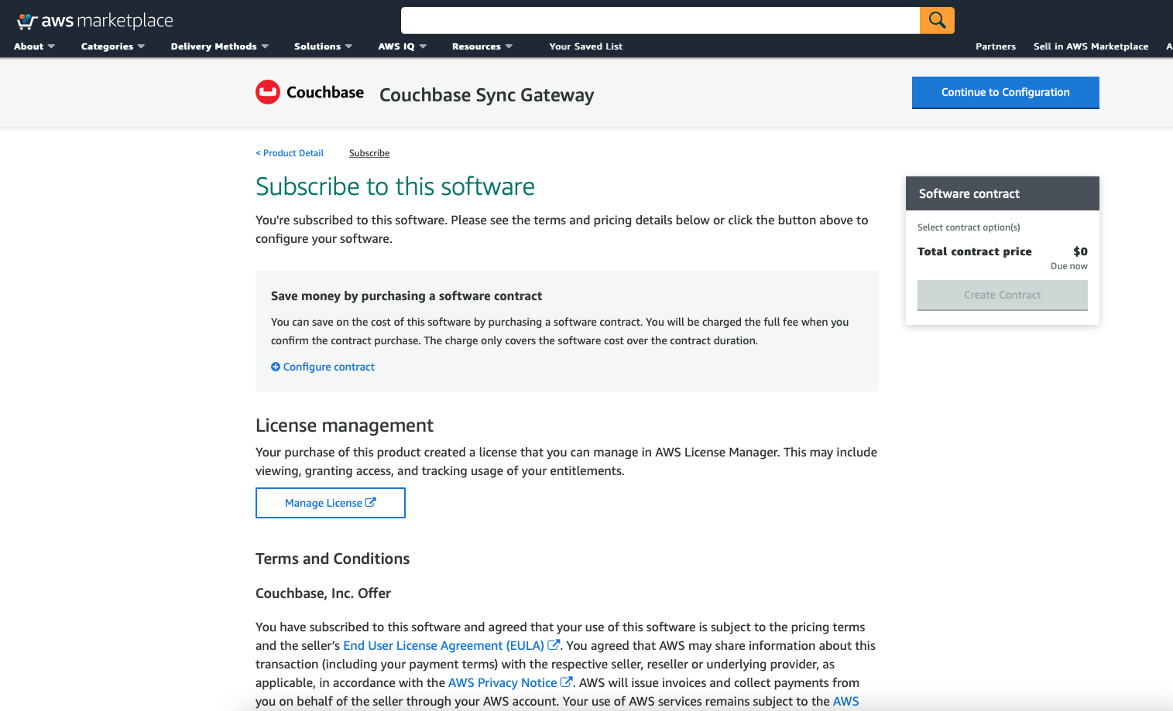Viewport: 1173px width, 711px height.
Task: Click the AWS Marketplace cart logo
Action: [x=26, y=19]
